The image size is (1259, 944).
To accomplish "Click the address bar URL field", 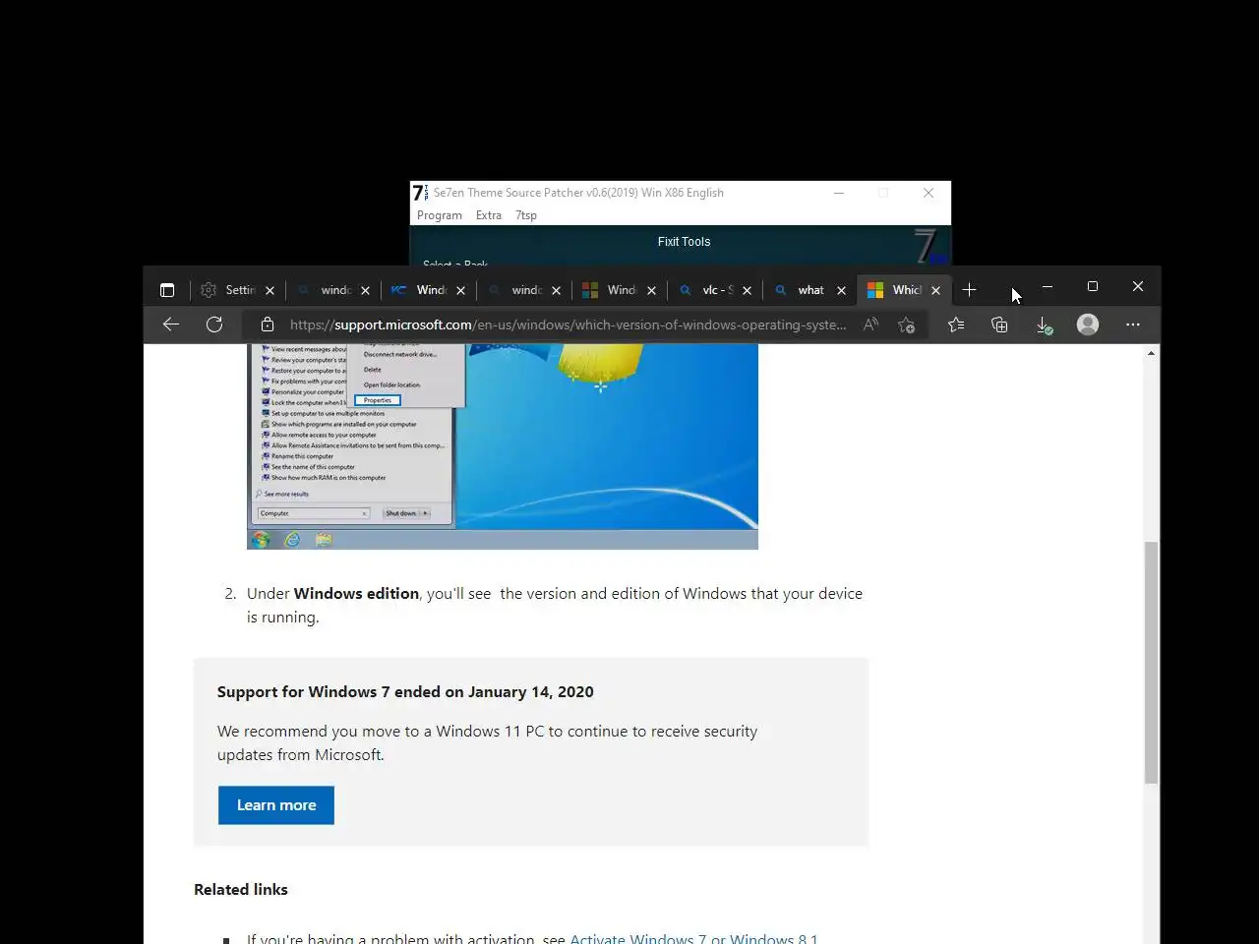I will [568, 324].
